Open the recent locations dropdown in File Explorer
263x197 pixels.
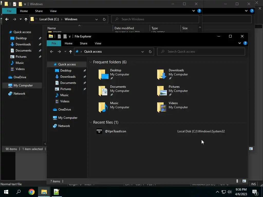[65, 52]
